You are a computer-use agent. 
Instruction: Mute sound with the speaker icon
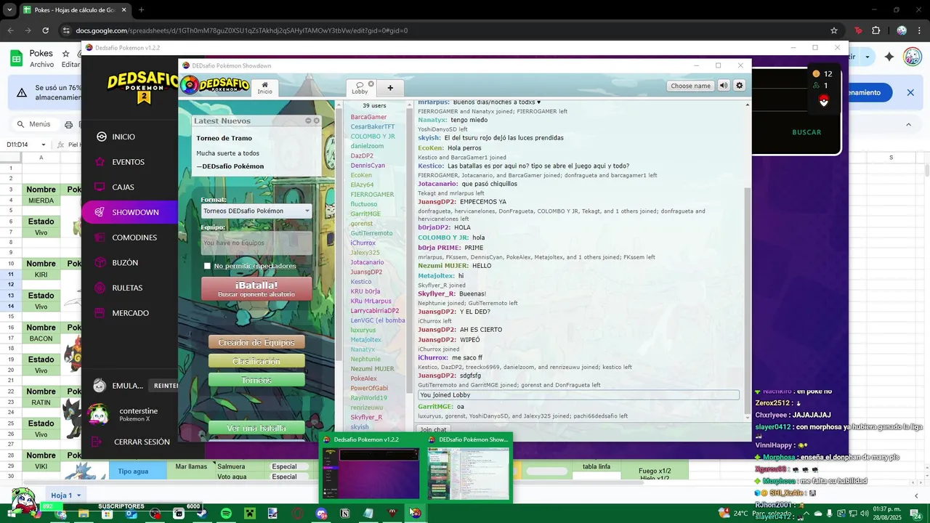coord(724,86)
